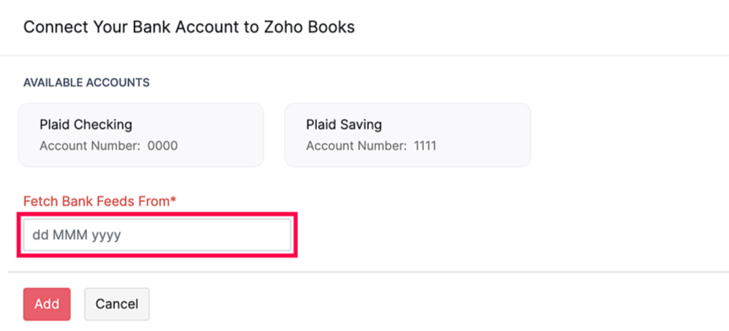The height and width of the screenshot is (331, 729).
Task: Click "Zoho Books" in the dialog title
Action: coord(316,27)
